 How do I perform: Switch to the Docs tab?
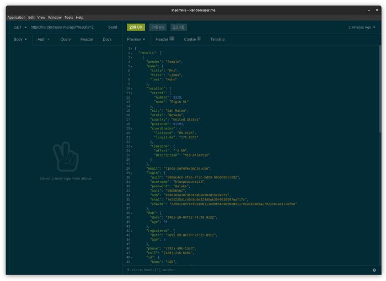tap(107, 39)
